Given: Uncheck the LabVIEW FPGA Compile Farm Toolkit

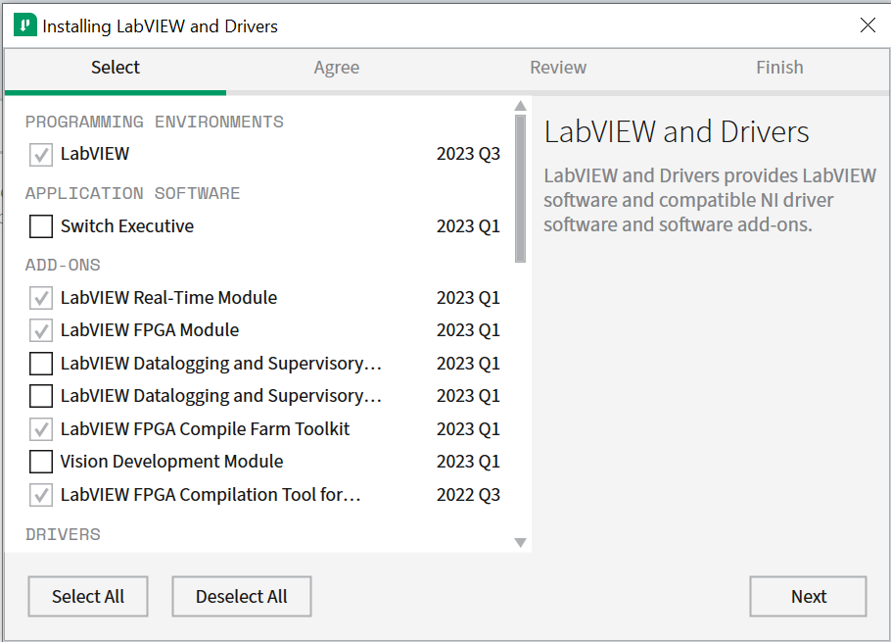Looking at the screenshot, I should click(40, 429).
